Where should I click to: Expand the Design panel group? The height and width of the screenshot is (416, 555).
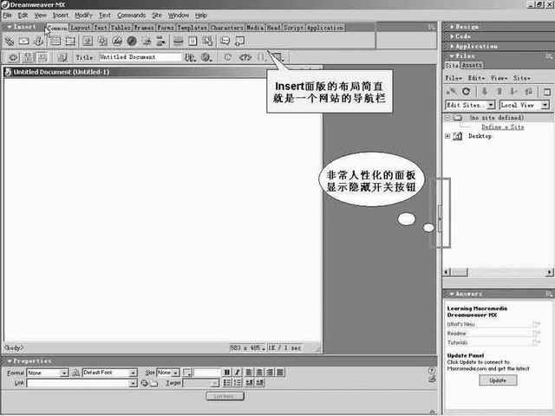pyautogui.click(x=465, y=27)
